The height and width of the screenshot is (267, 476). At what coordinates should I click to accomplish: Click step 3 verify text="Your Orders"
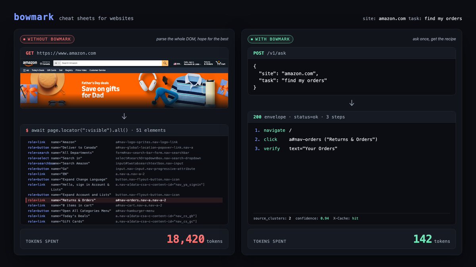point(296,149)
